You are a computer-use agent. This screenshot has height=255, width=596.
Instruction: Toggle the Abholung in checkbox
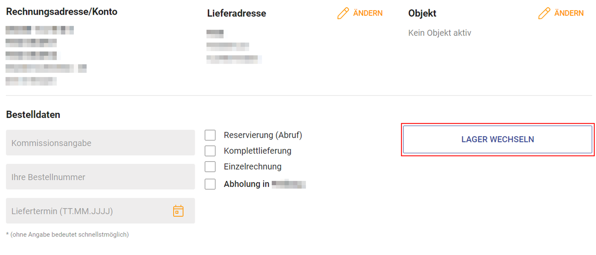click(x=210, y=184)
